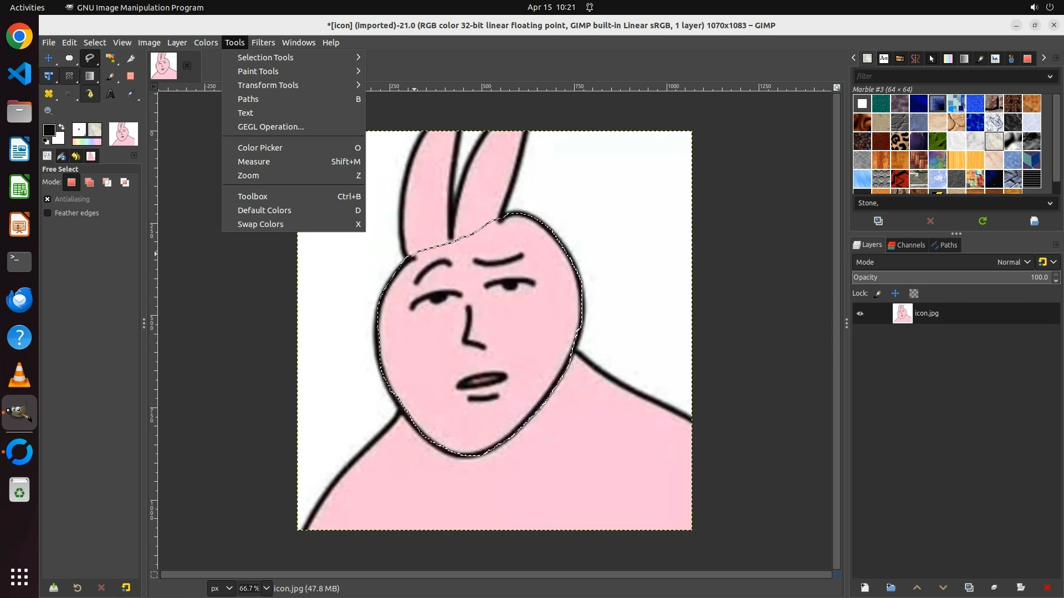Switch to the Channels tab
The image size is (1064, 598).
(907, 245)
